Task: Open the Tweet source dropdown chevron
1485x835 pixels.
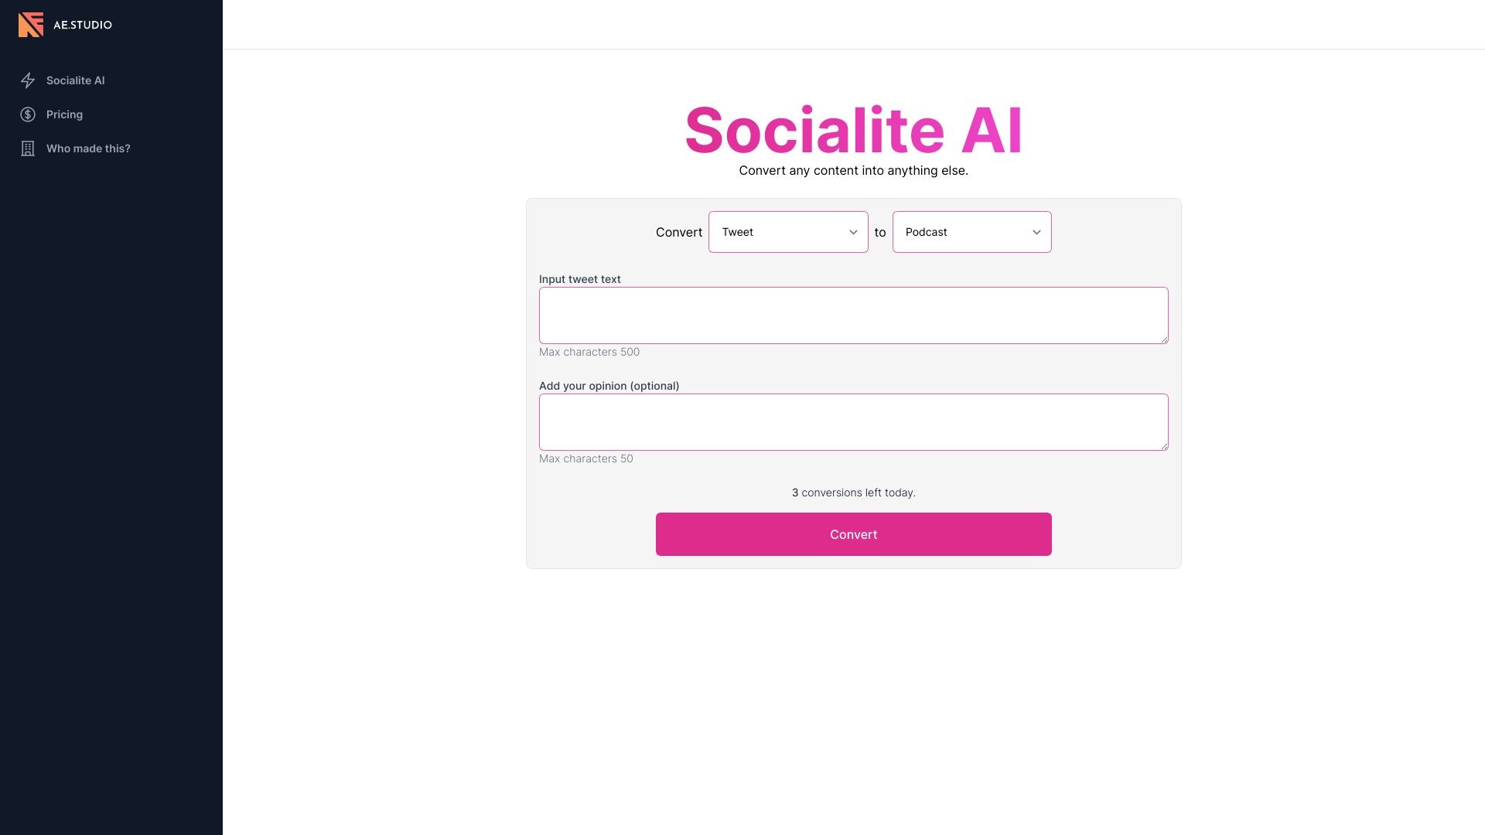Action: tap(853, 232)
